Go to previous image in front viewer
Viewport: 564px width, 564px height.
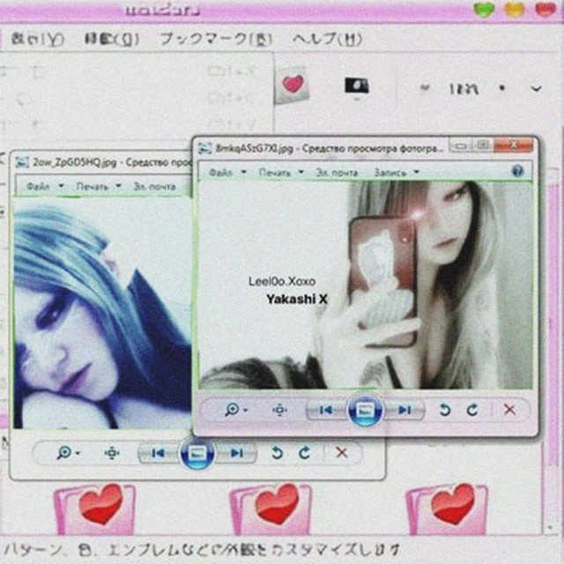click(x=325, y=410)
